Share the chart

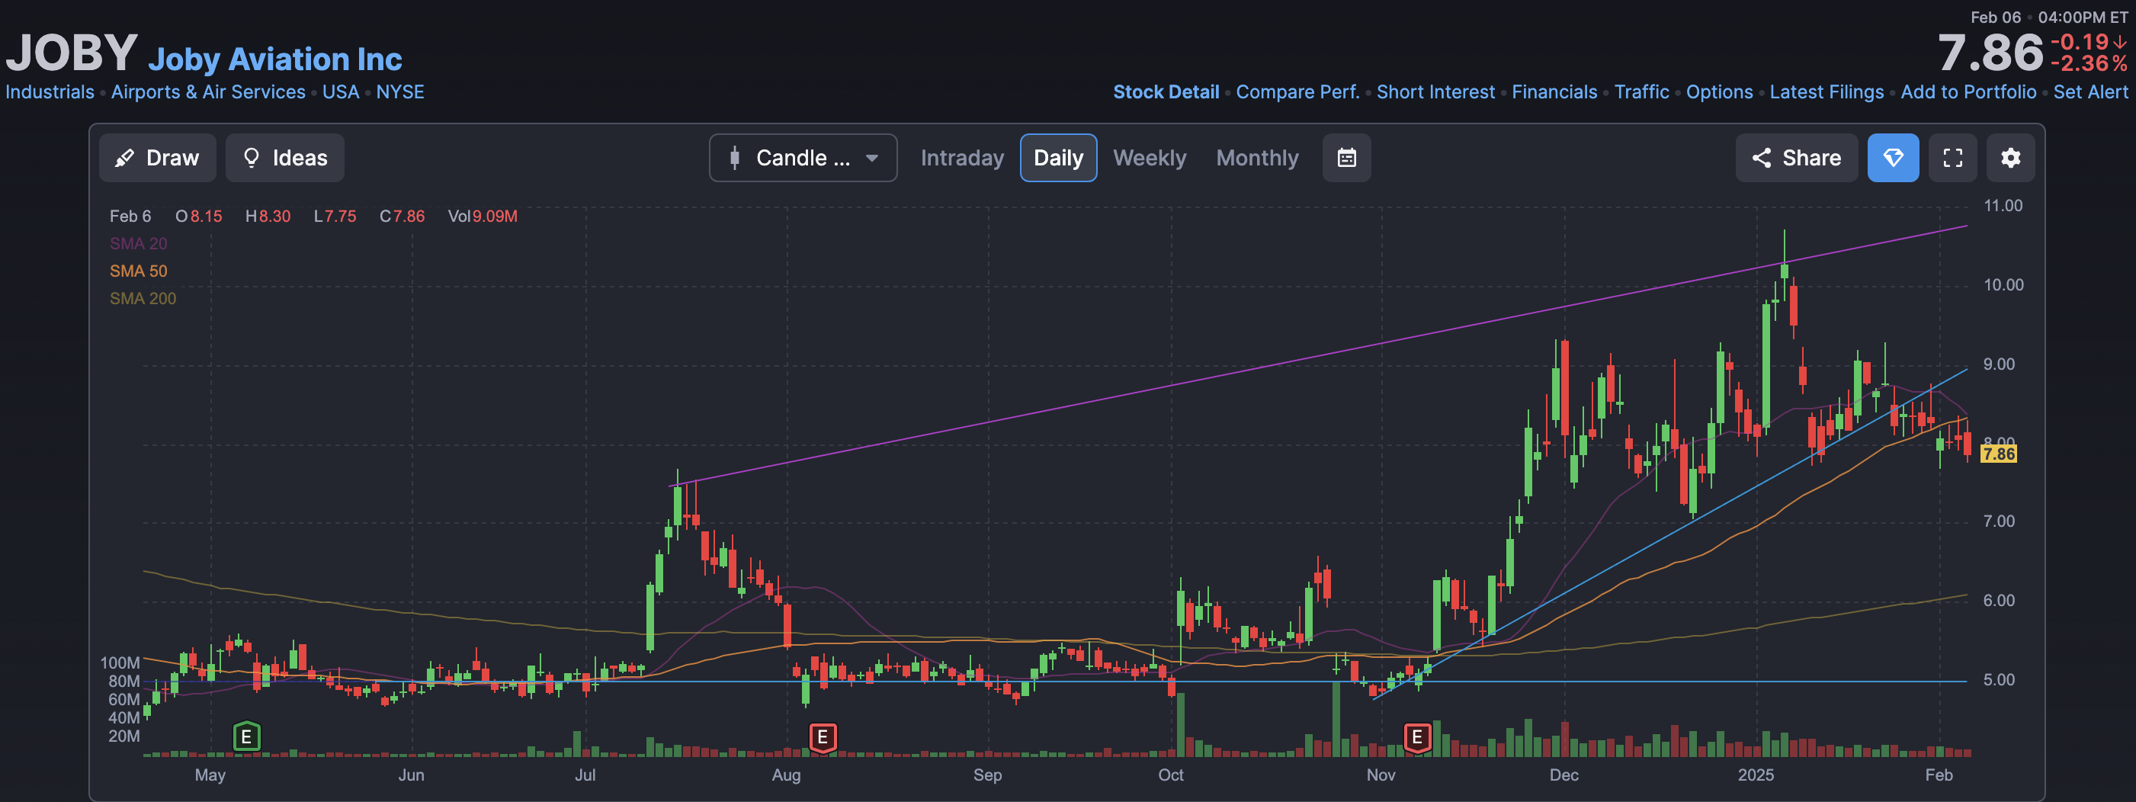point(1796,158)
